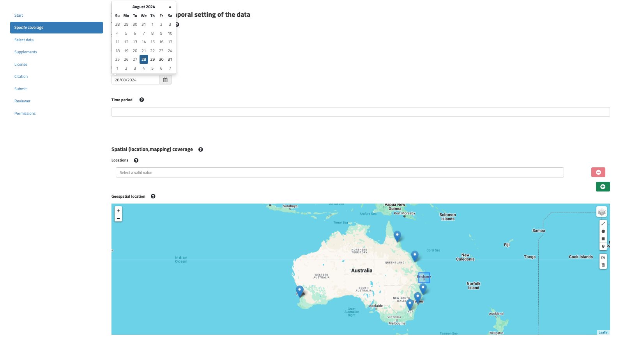Click the blue rectangle around Brisbane

coord(424,278)
